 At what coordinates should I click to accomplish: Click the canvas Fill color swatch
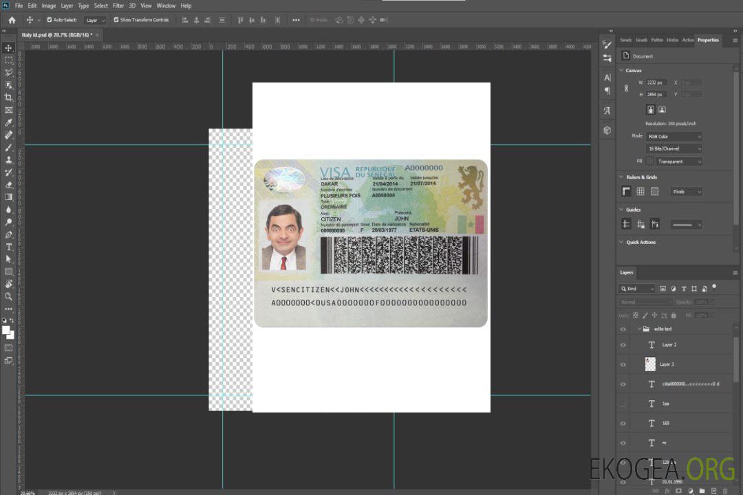(649, 162)
